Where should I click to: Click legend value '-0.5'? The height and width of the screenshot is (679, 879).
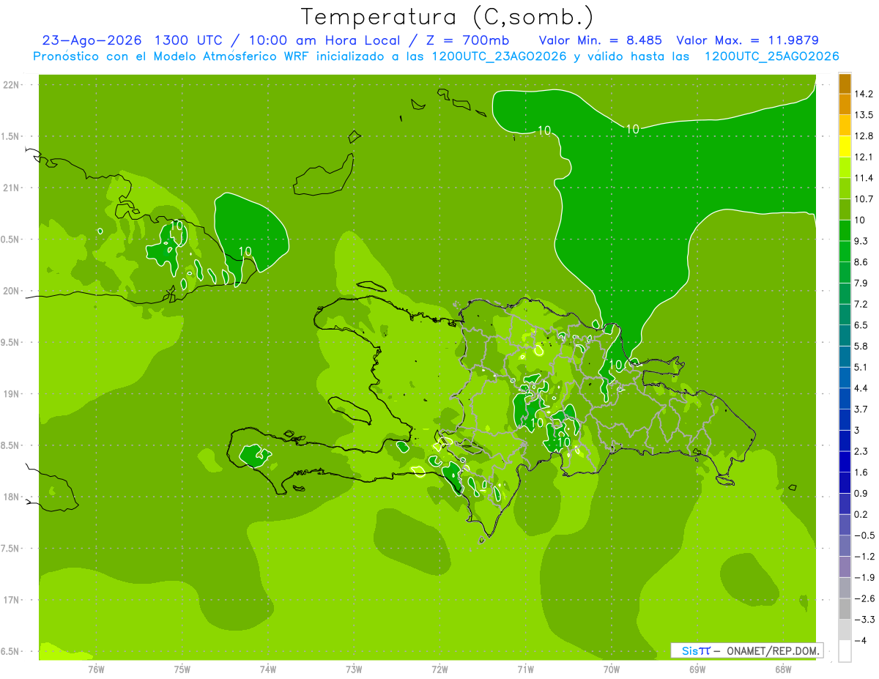click(864, 535)
